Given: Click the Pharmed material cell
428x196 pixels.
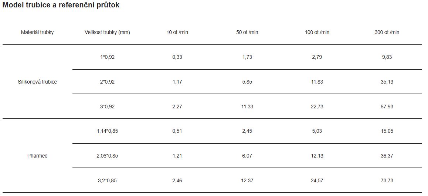Looking at the screenshot, I should tap(37, 156).
